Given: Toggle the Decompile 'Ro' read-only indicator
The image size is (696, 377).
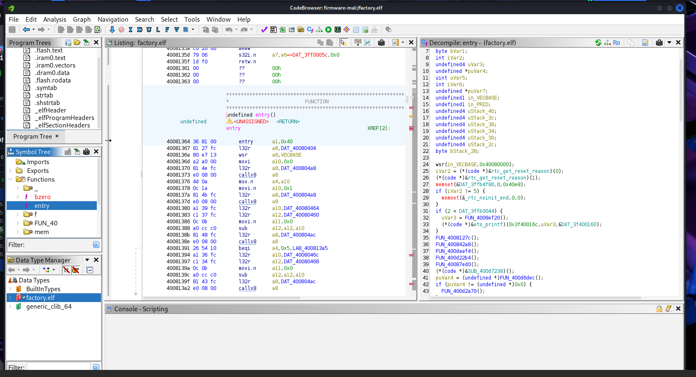Looking at the screenshot, I should [616, 42].
